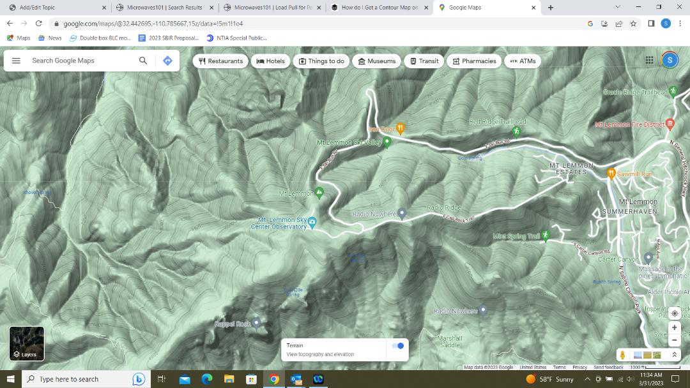This screenshot has width=690, height=388.
Task: Click the search magnifier icon
Action: pyautogui.click(x=143, y=61)
